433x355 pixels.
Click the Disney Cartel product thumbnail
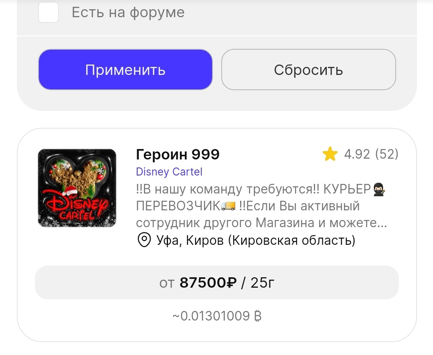click(x=77, y=188)
